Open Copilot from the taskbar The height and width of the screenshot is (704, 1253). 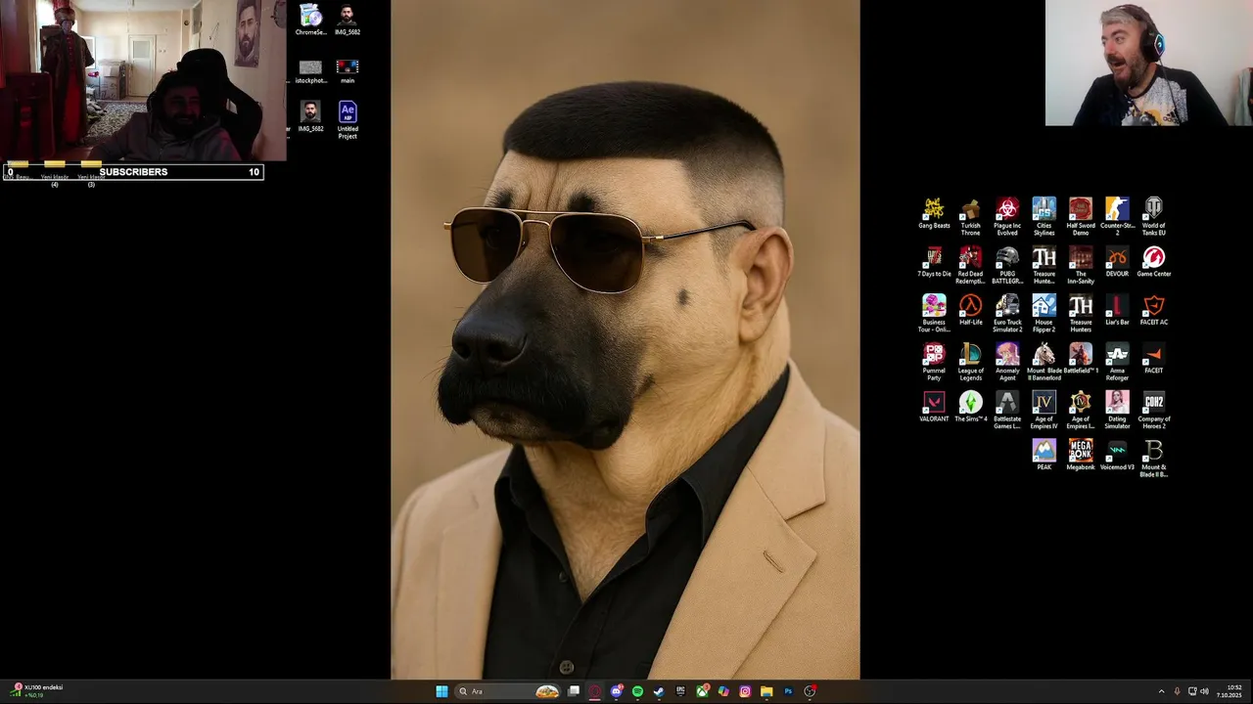pos(723,691)
